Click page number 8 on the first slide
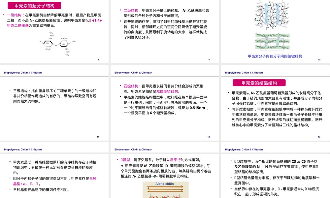 pyautogui.click(x=98, y=60)
